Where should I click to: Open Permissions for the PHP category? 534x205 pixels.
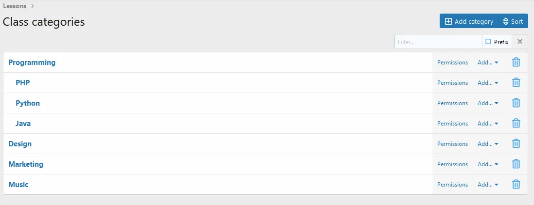point(452,83)
